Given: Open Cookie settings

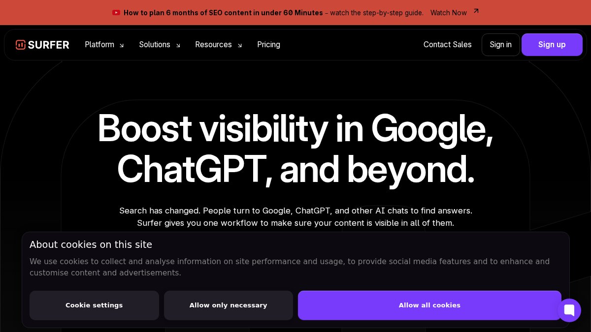Looking at the screenshot, I should coord(94,305).
